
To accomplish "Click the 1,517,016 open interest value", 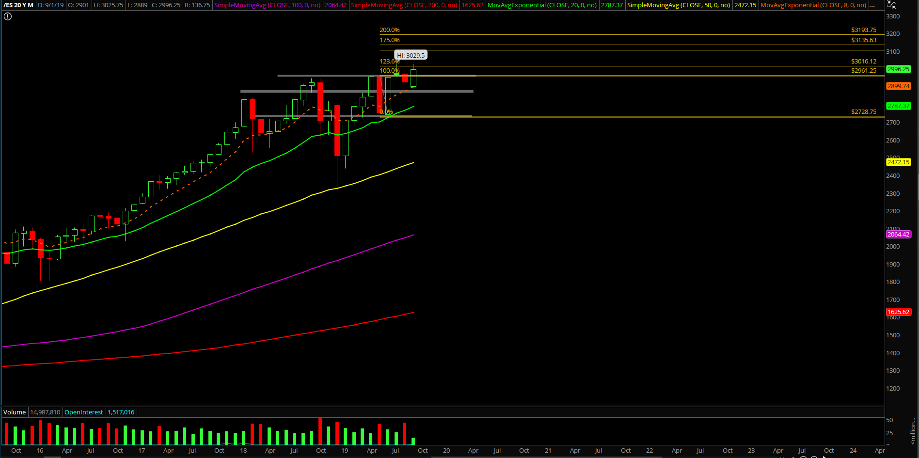I will (121, 412).
